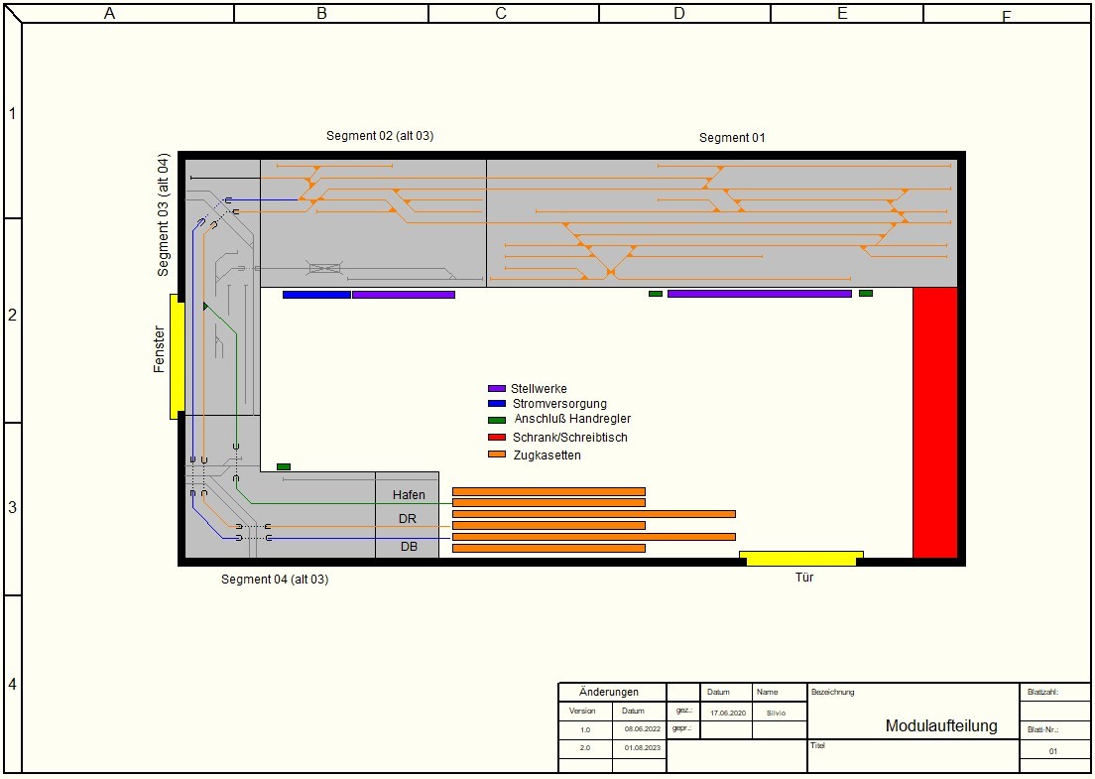
Task: Click version 2.0 row in changes table
Action: pyautogui.click(x=585, y=747)
